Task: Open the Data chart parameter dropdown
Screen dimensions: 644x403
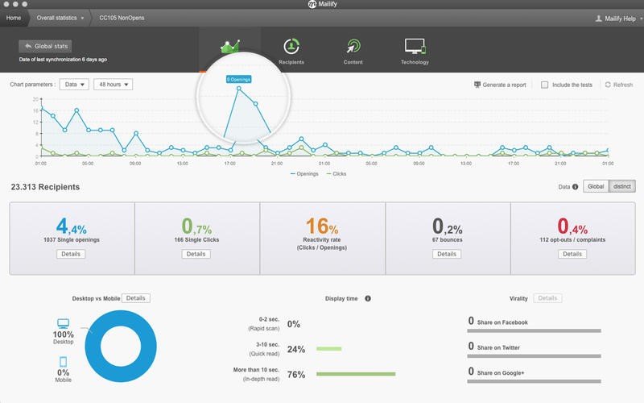Action: [74, 85]
